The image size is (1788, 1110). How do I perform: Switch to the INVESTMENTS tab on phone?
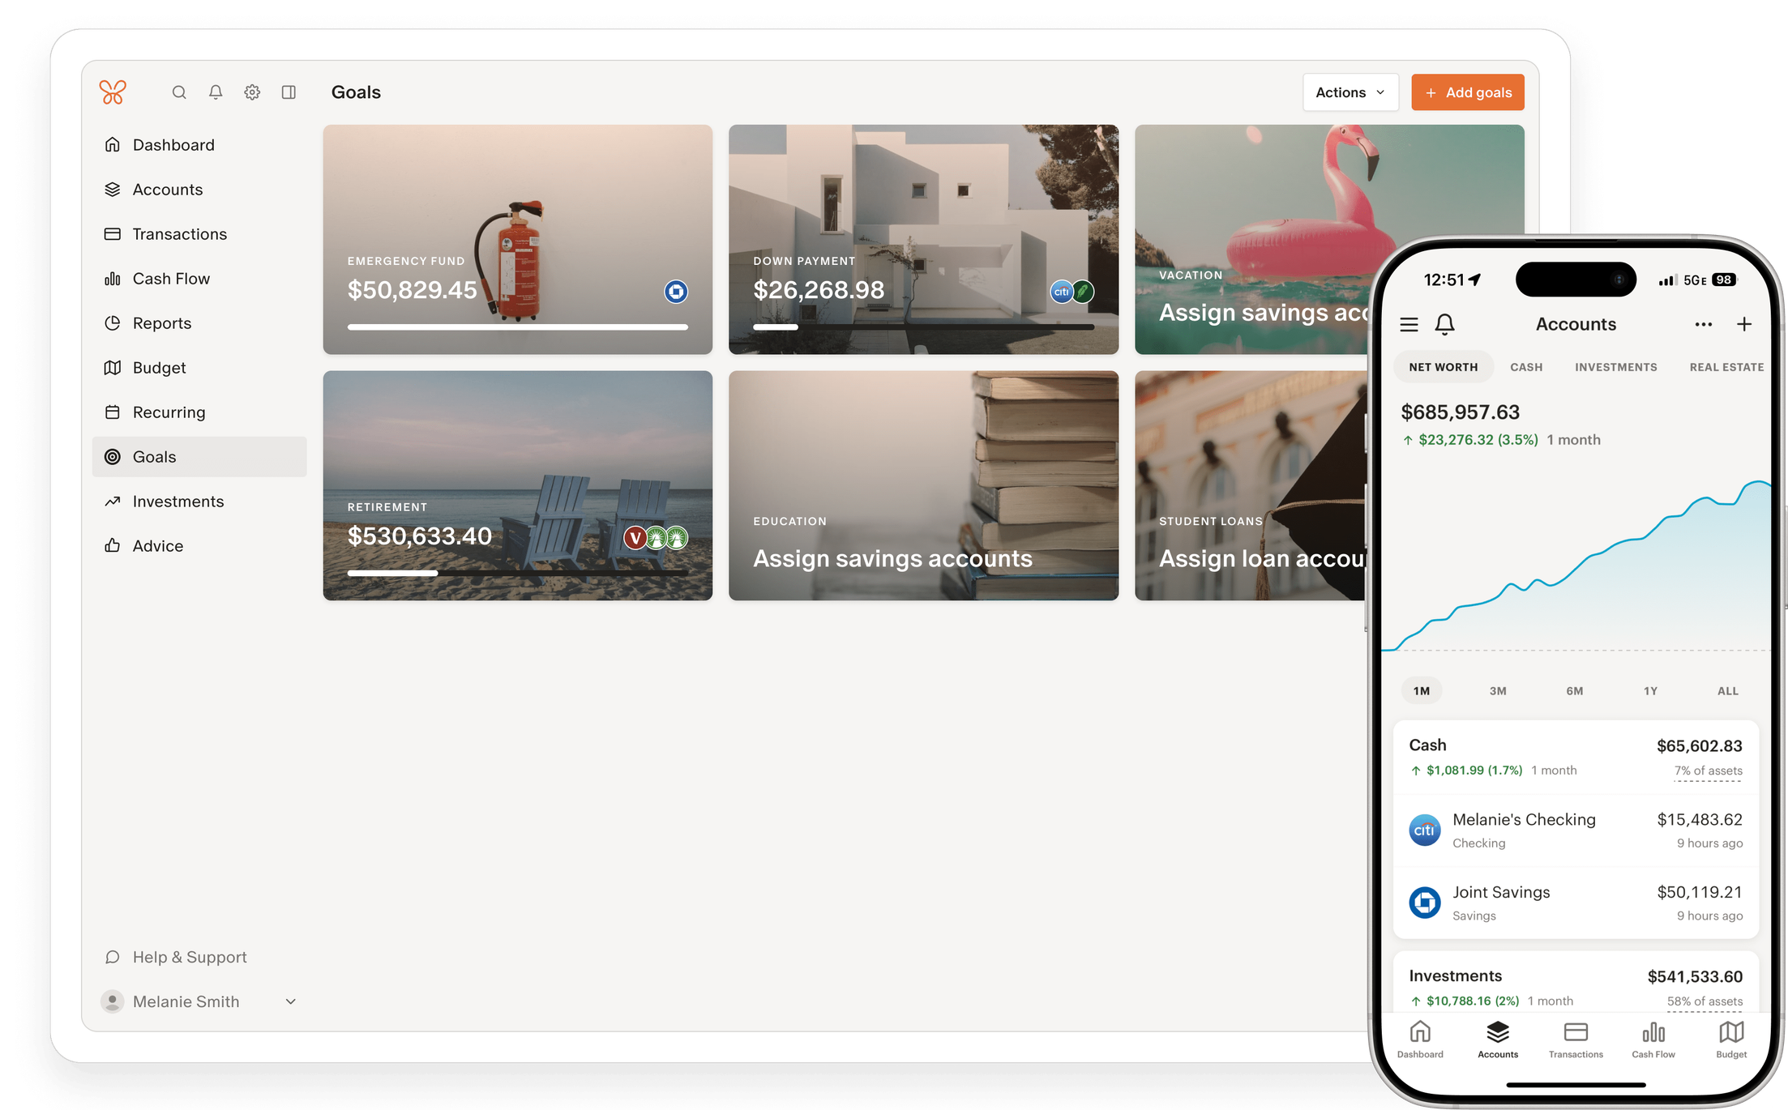coord(1615,367)
